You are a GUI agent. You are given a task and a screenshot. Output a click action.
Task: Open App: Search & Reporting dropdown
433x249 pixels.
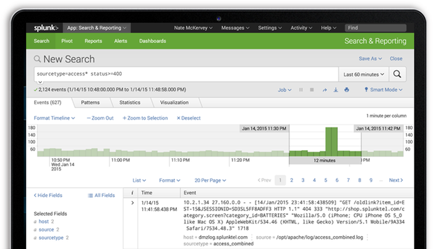tap(96, 28)
